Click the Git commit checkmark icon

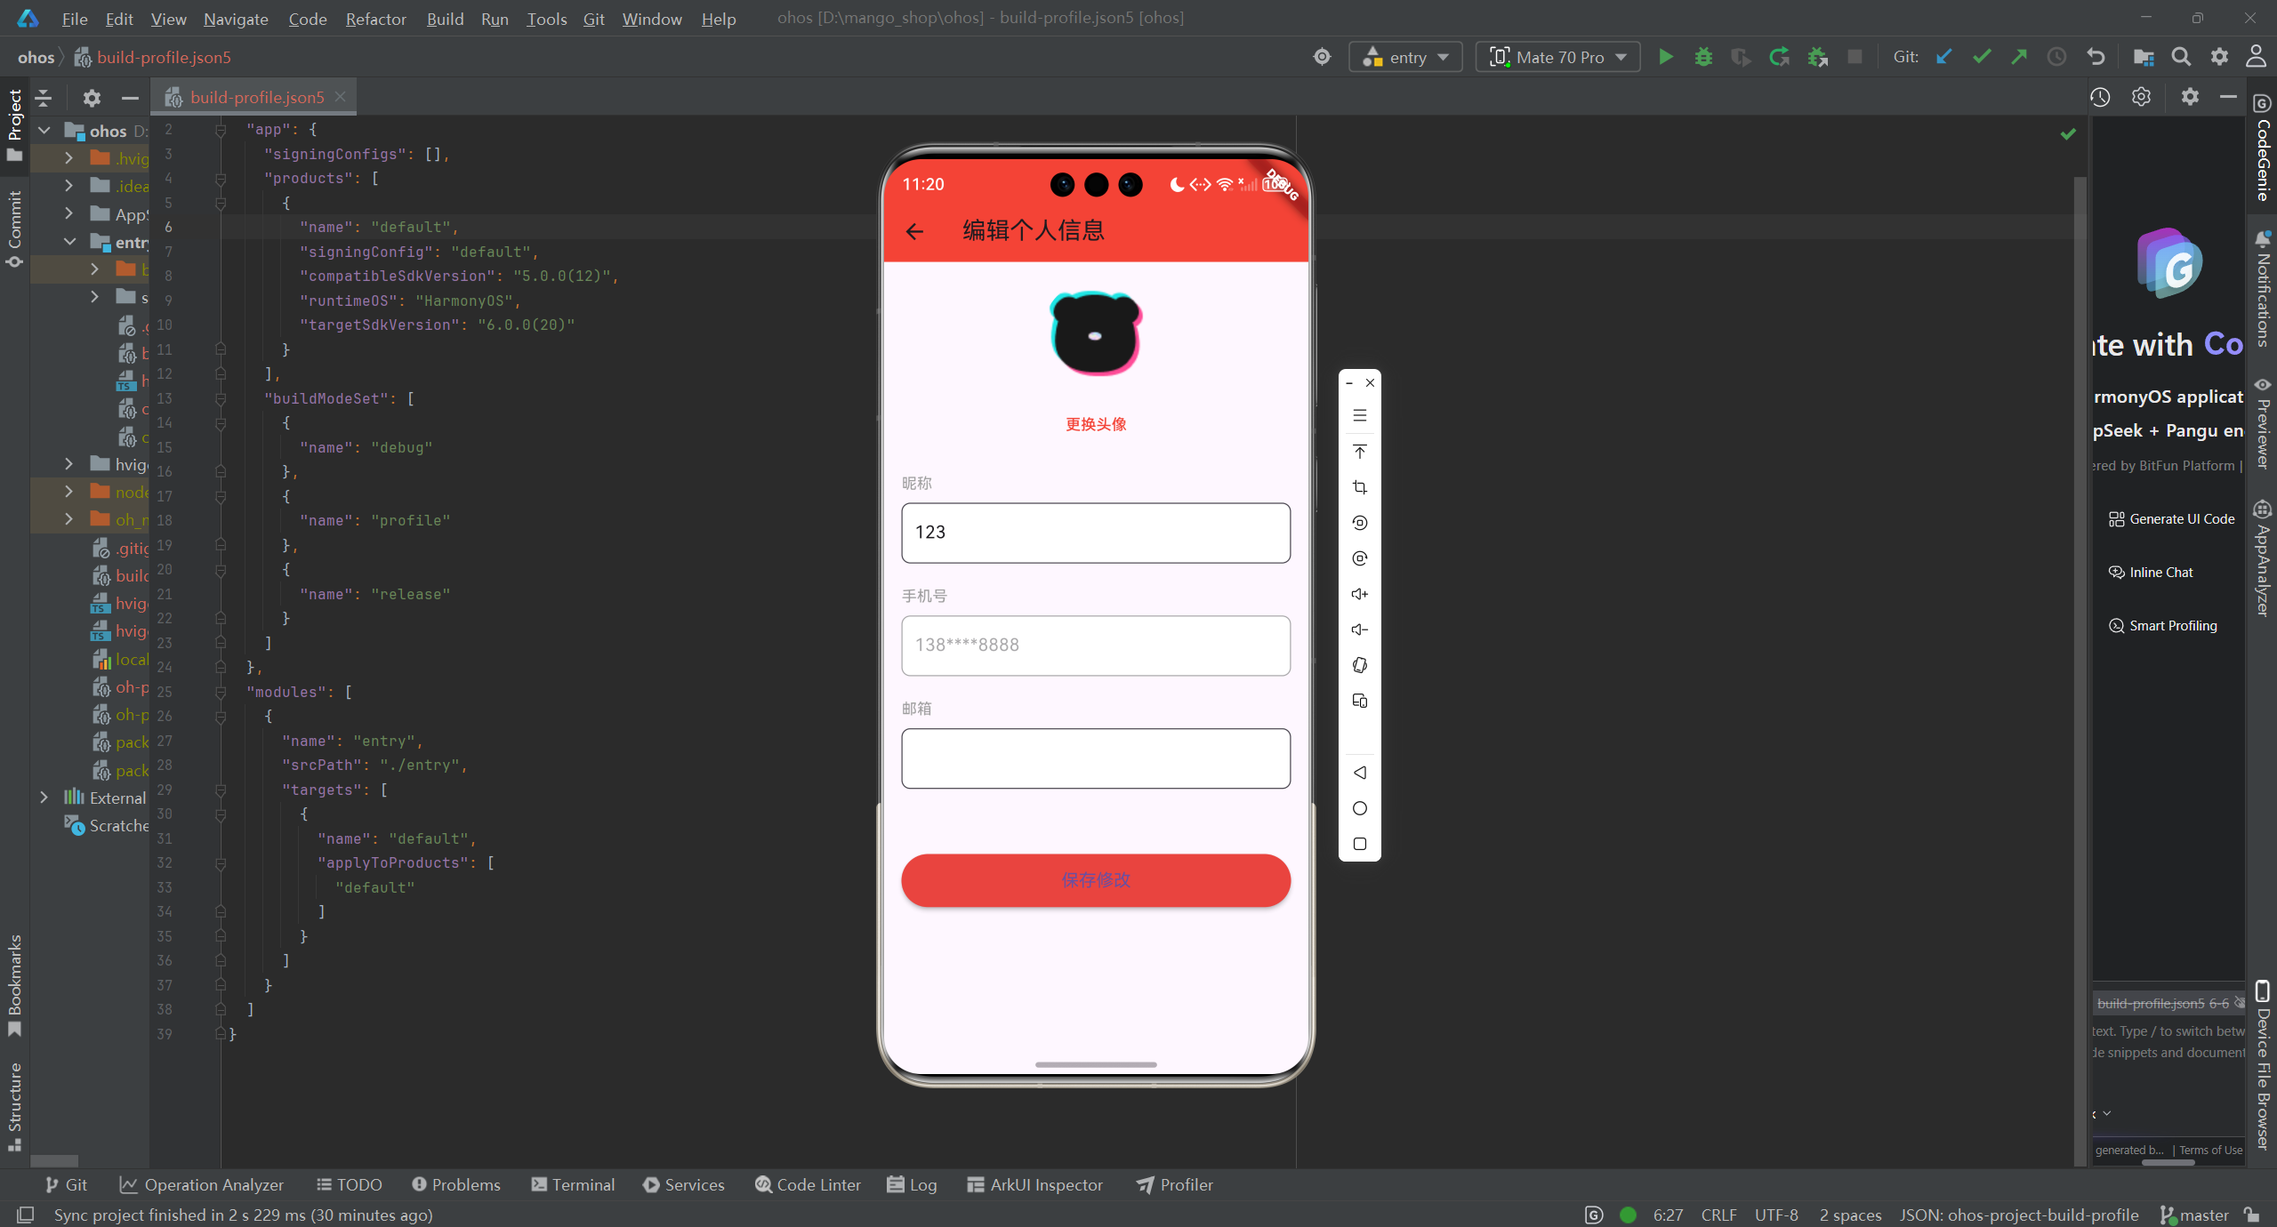click(1982, 57)
